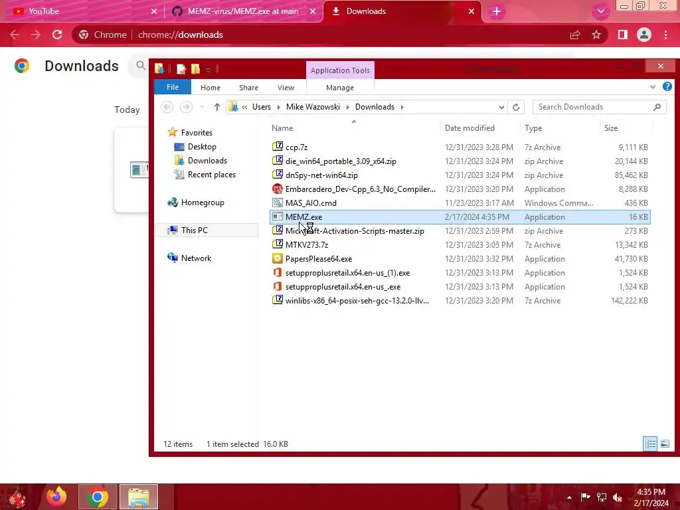Open Recent places in sidebar
The height and width of the screenshot is (510, 680).
tap(212, 175)
